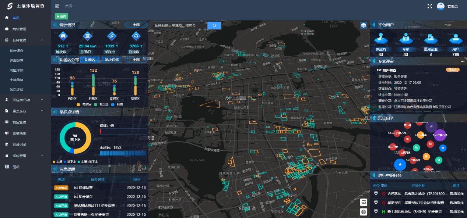Focus the map search input field
467x218 pixels.
click(179, 25)
